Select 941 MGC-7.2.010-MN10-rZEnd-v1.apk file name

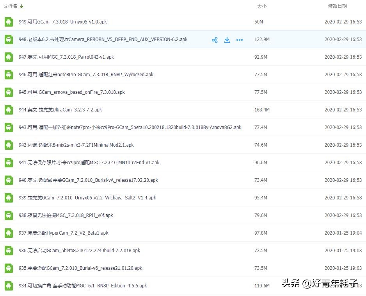point(89,162)
